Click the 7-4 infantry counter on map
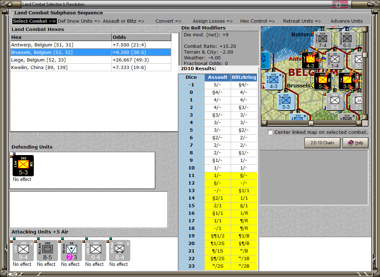Image resolution: width=380 pixels, height=277 pixels. [322, 40]
